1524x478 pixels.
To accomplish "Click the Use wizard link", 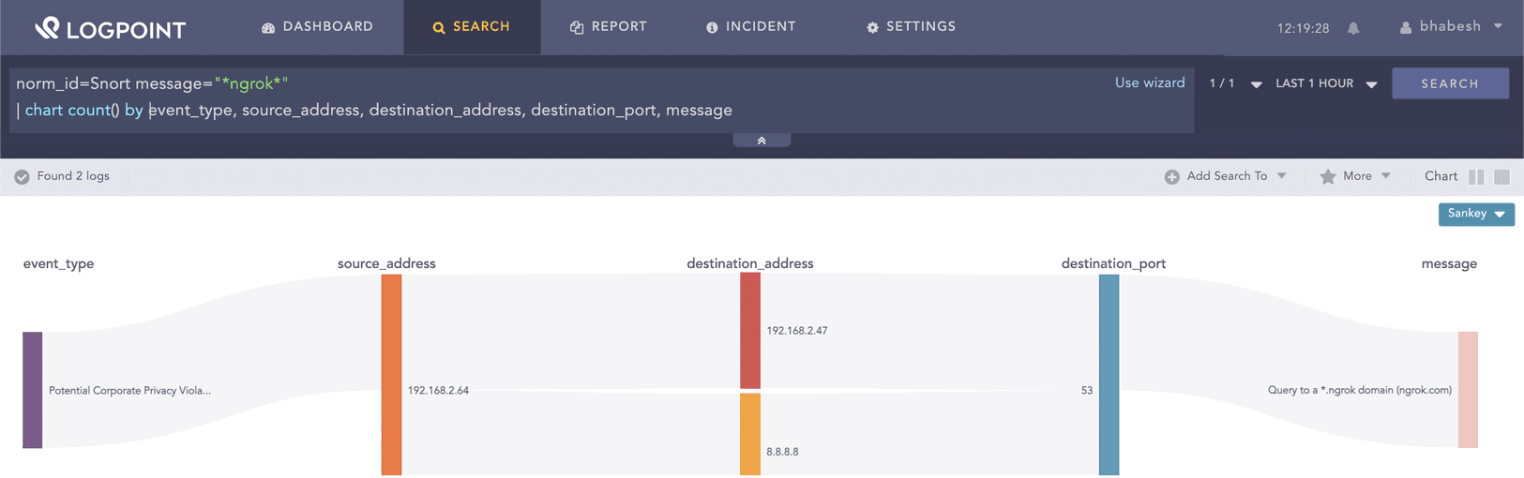I will pos(1149,83).
